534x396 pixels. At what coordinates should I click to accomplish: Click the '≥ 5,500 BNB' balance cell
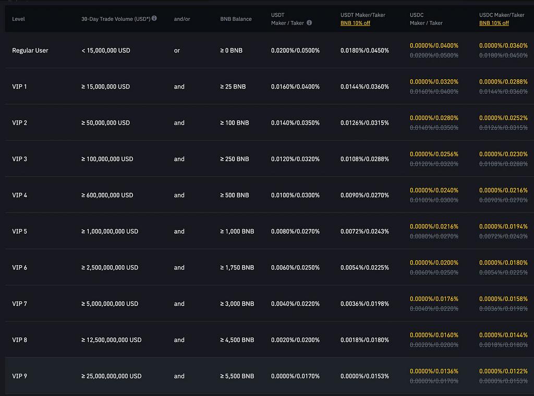pyautogui.click(x=237, y=376)
